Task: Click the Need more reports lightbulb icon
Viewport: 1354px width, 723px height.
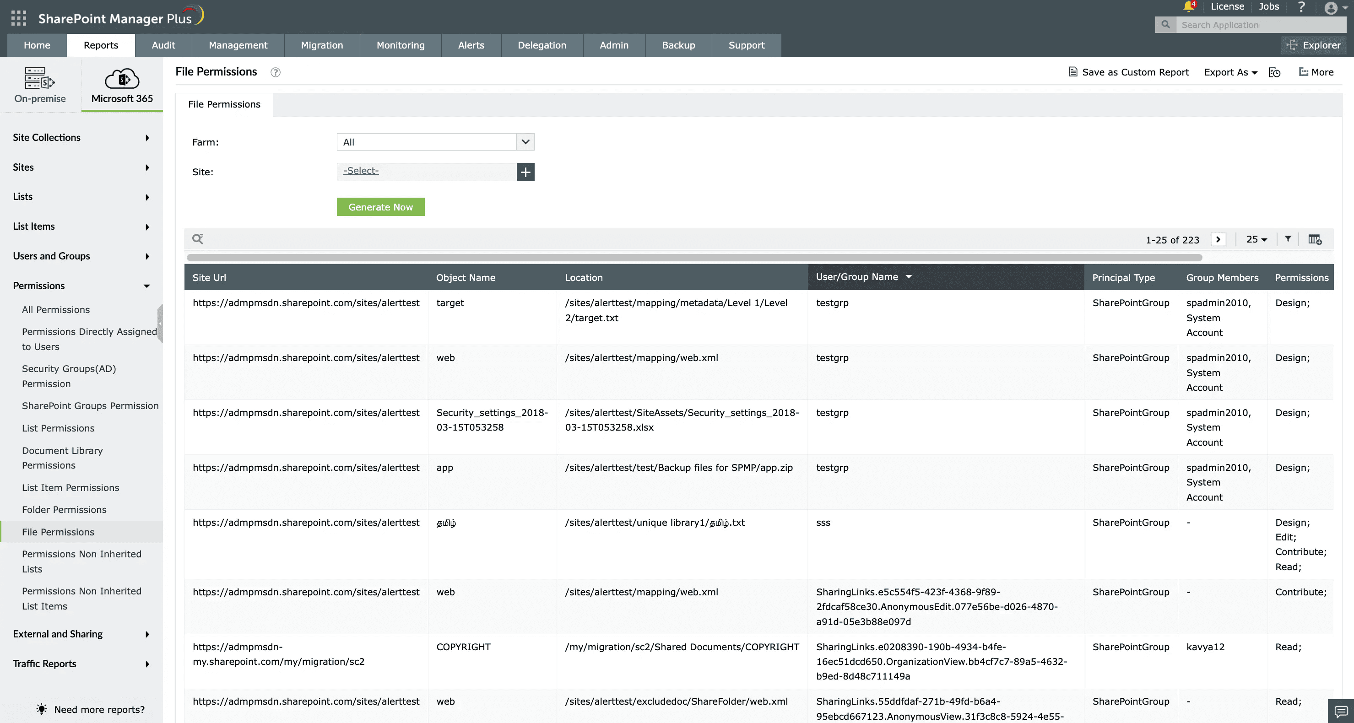Action: pos(42,709)
